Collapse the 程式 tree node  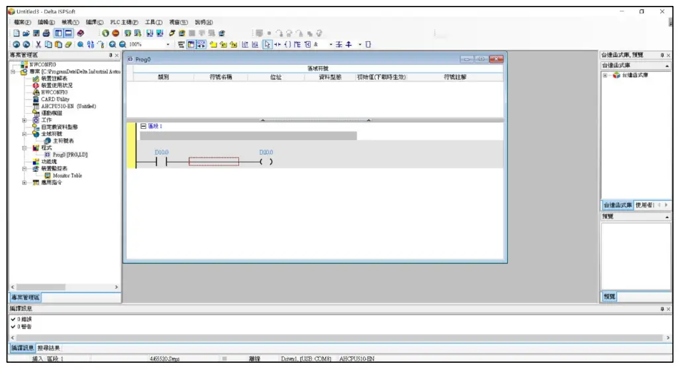[x=24, y=148]
